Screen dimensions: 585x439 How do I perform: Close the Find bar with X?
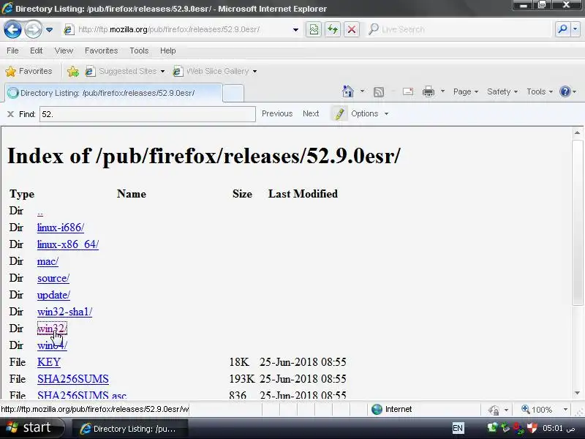pos(10,114)
